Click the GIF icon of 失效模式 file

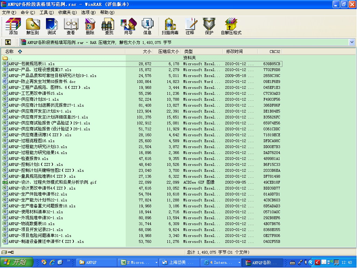(x=5, y=182)
